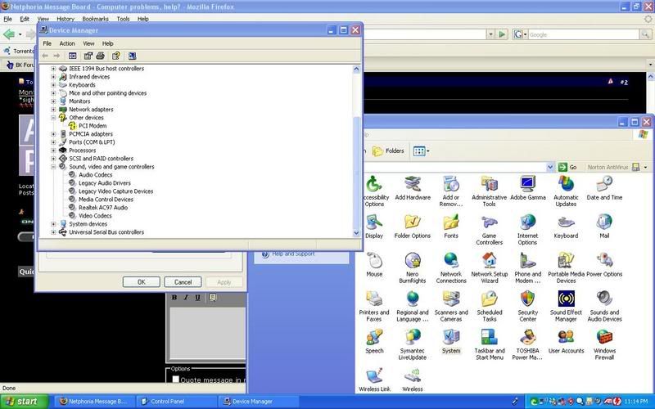Open Folder Options icon
This screenshot has height=409, width=655.
click(413, 227)
